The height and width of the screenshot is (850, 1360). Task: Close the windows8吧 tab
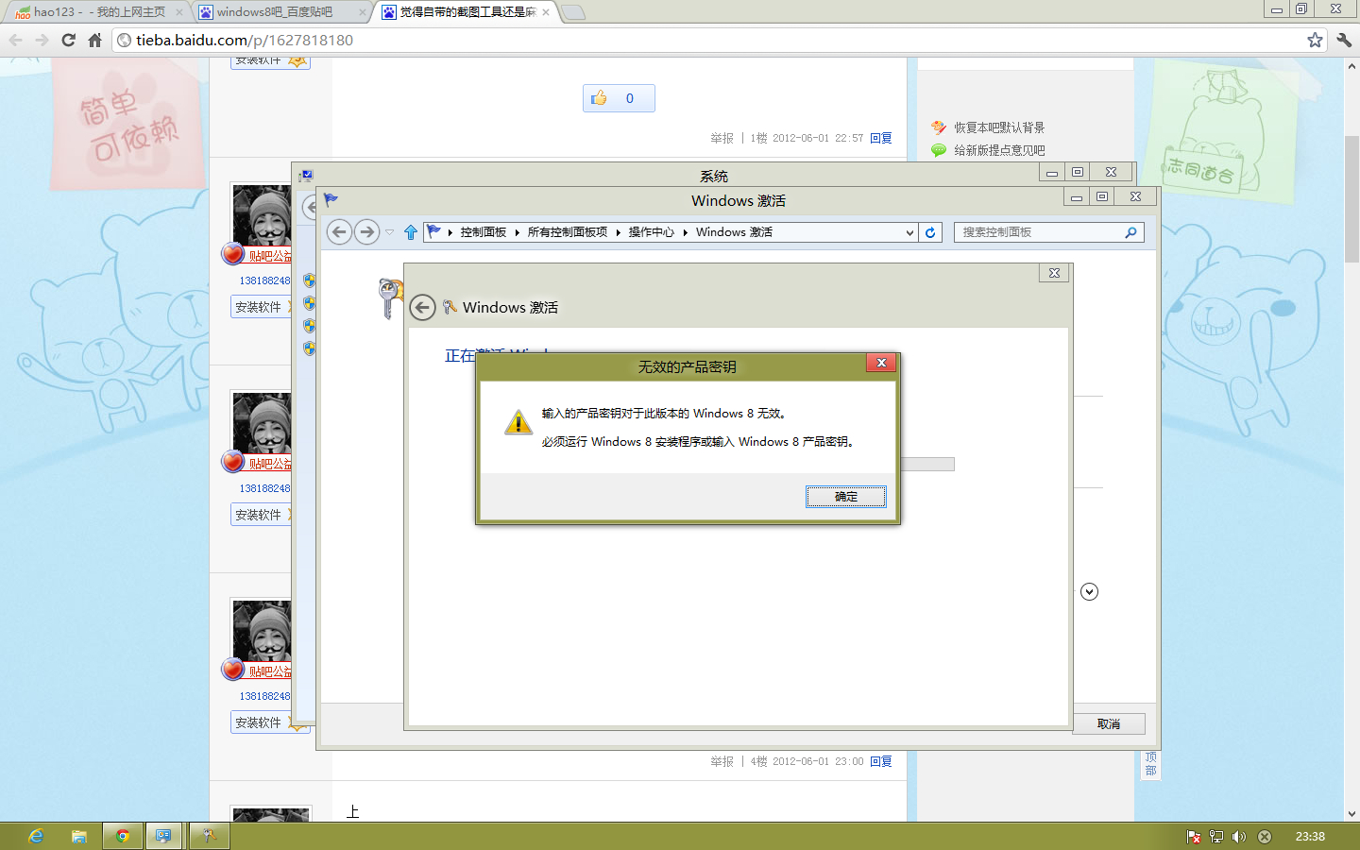pos(362,12)
